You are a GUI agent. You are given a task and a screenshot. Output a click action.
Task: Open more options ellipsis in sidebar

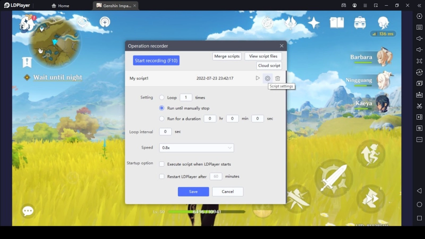[419, 139]
